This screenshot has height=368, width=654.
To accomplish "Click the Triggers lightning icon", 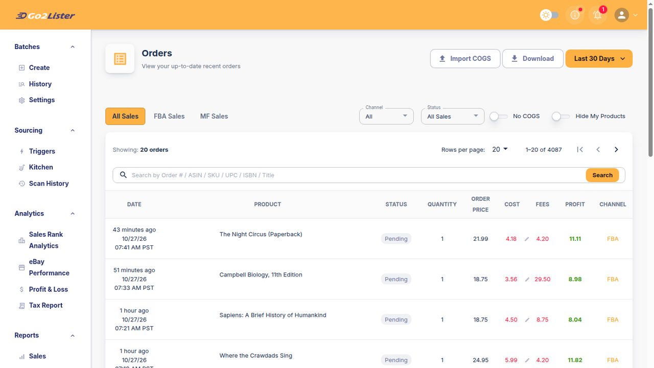I will click(21, 152).
